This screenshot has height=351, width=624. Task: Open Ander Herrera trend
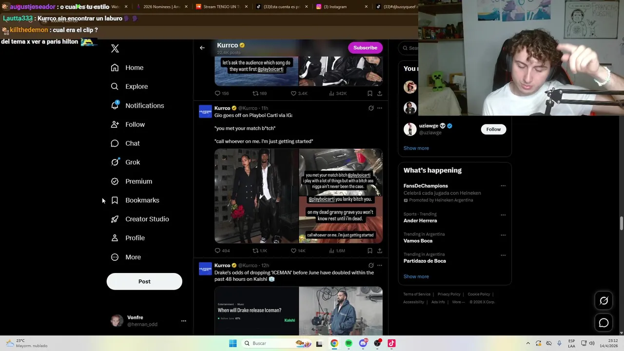[420, 221]
